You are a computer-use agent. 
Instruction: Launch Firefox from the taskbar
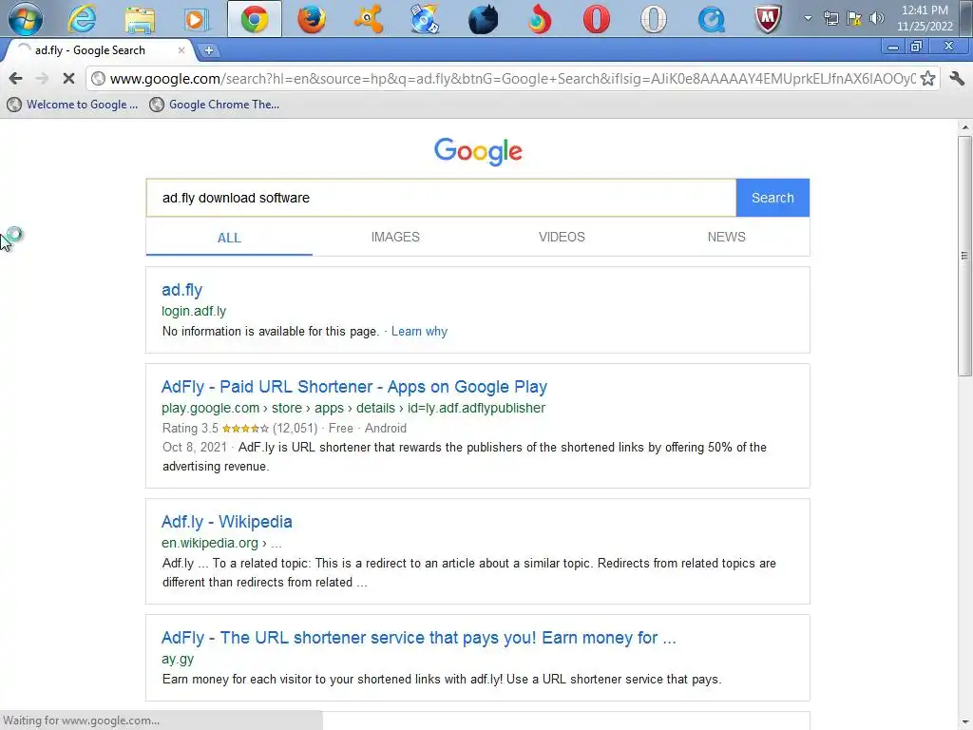click(x=312, y=19)
